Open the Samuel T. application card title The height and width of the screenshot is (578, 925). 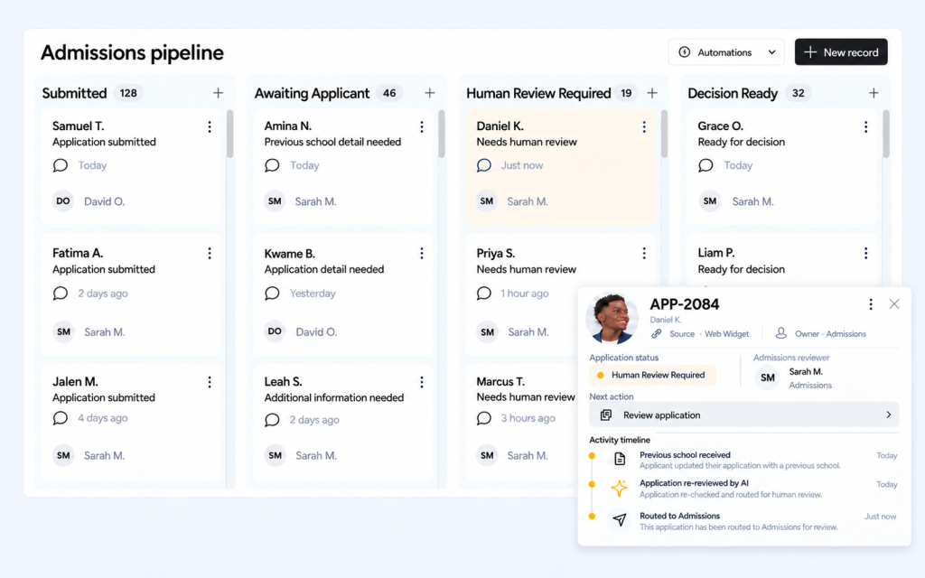pos(78,126)
